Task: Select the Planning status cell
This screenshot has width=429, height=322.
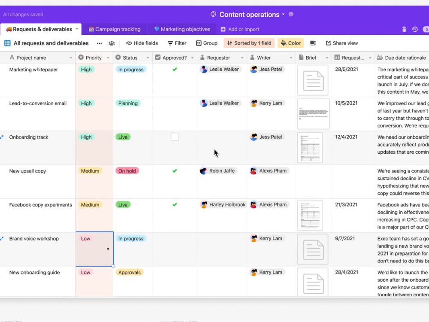Action: 128,103
